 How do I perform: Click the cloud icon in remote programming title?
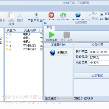45,23
